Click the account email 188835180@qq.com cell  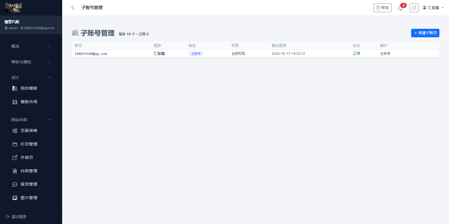click(x=91, y=54)
